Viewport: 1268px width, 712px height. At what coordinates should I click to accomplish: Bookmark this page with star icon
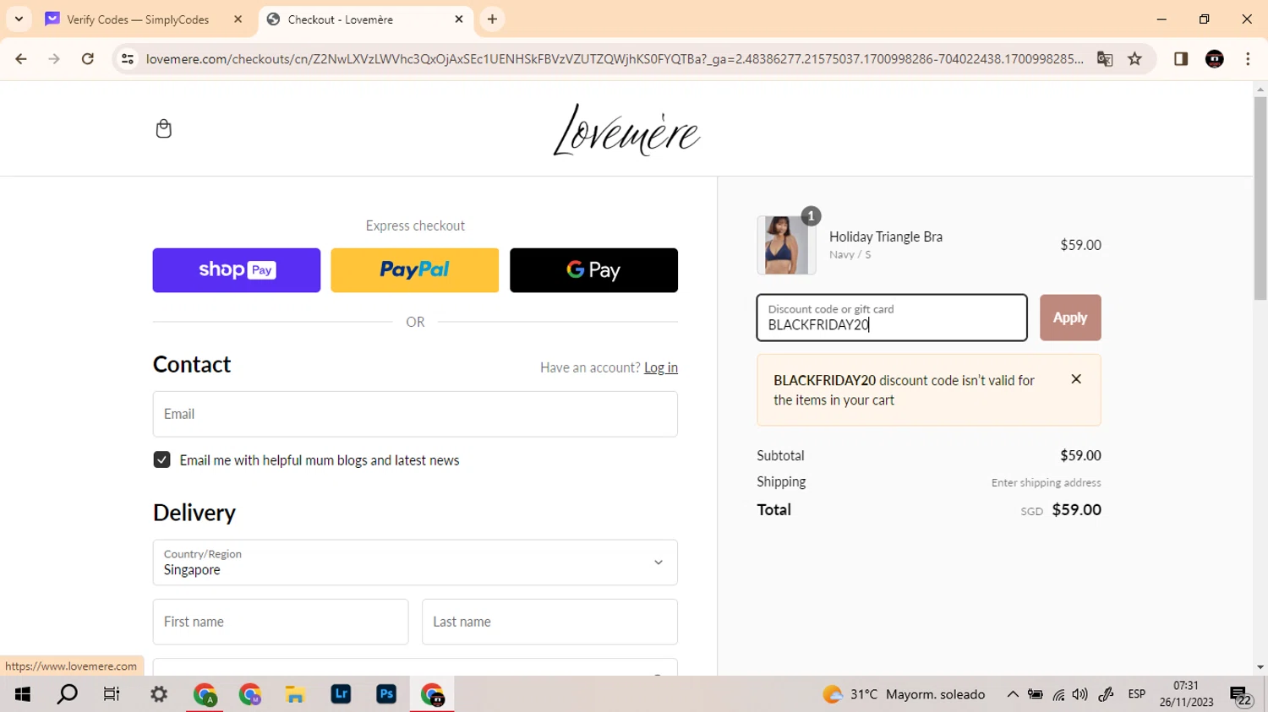coord(1135,59)
